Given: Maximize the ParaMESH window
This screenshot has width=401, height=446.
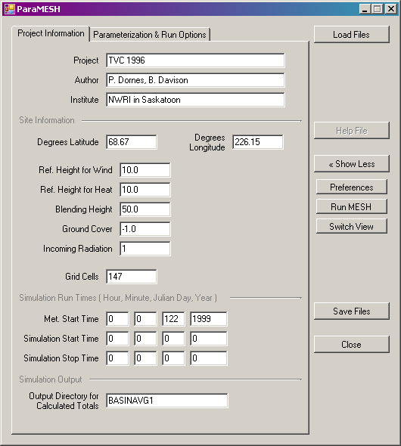Looking at the screenshot, I should pyautogui.click(x=378, y=9).
